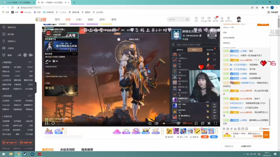Click the stream refresh reload icon
The image size is (280, 157).
click(53, 123)
